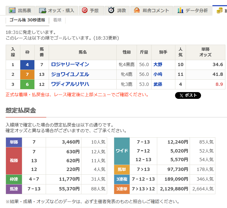Click the 7＞13＞12 trifecta combination
Viewport: 227px width, 208px height.
click(x=143, y=189)
